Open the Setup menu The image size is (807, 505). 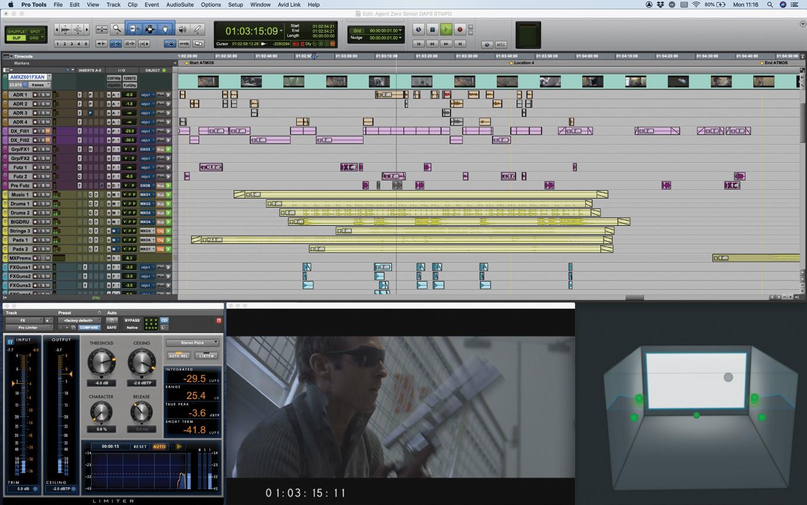click(235, 5)
